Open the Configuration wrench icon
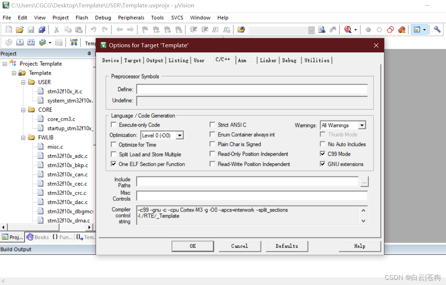The height and width of the screenshot is (285, 446). click(437, 30)
